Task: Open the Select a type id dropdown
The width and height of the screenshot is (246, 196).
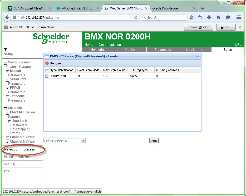Action: pyautogui.click(x=83, y=140)
